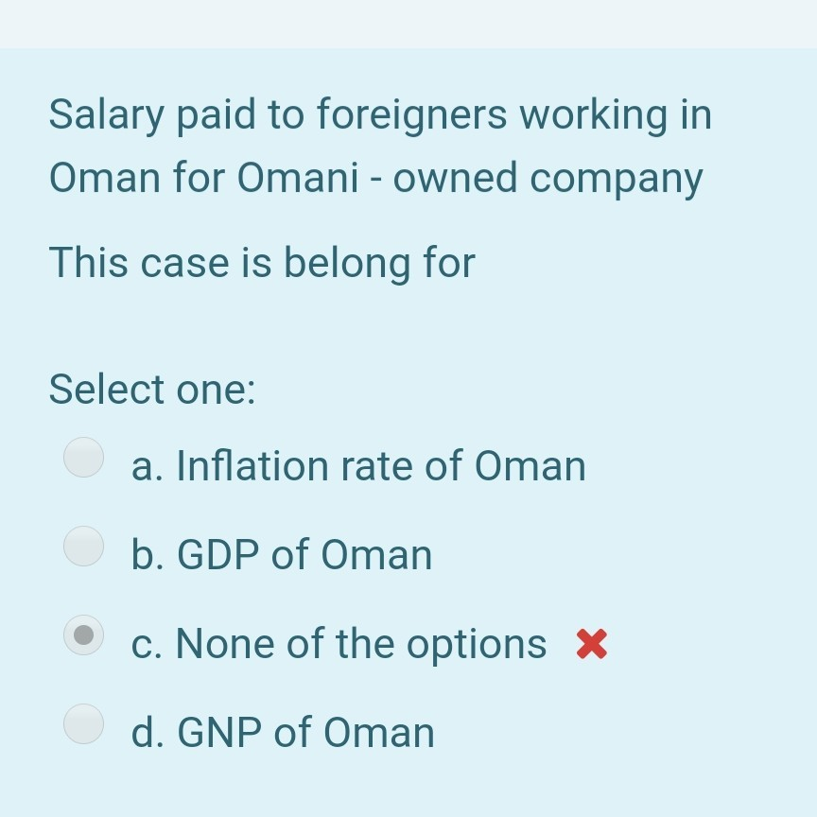Click the 'GDP of Oman' label text

pyautogui.click(x=282, y=554)
